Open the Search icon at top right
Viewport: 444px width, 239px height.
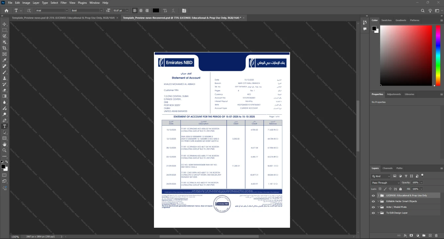click(x=423, y=11)
